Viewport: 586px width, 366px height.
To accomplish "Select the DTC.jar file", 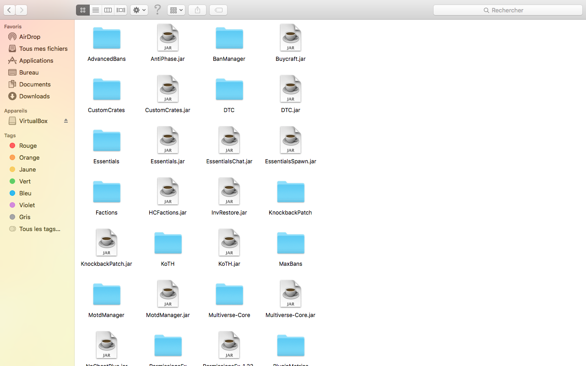I will (291, 95).
